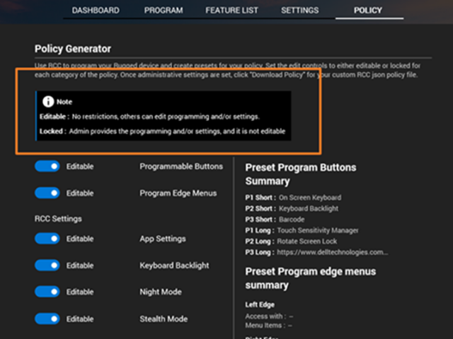Switch App Settings to locked

pyautogui.click(x=47, y=239)
